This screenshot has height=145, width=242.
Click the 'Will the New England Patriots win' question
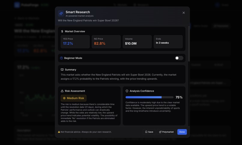88,20
